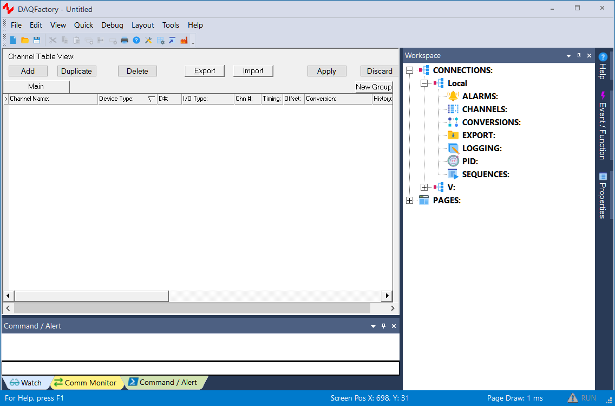Click the red factory icon in toolbar
The image size is (615, 406).
coord(184,40)
